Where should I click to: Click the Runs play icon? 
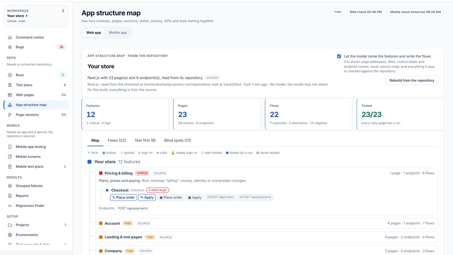click(10, 75)
